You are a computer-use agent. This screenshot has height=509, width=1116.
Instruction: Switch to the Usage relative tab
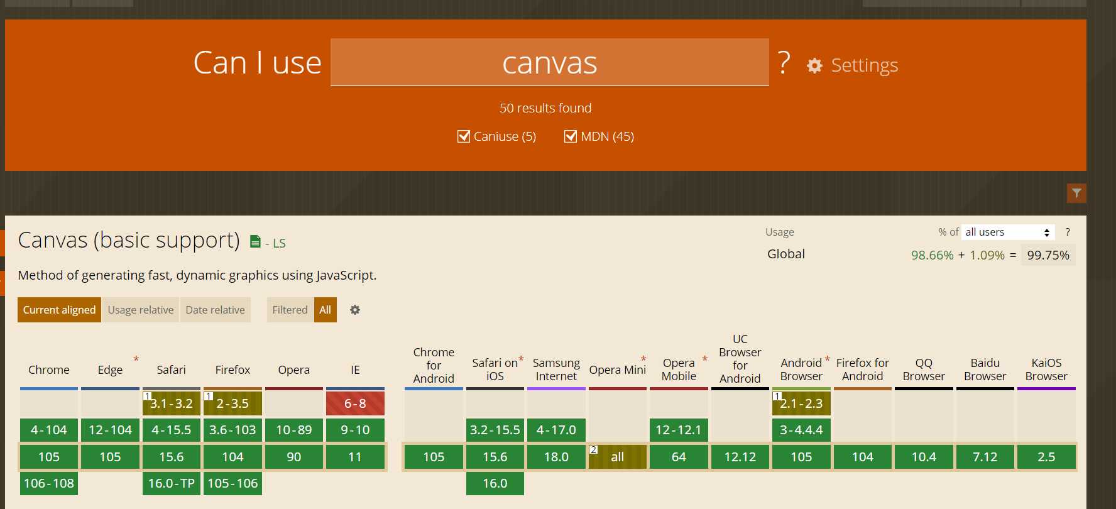click(141, 310)
